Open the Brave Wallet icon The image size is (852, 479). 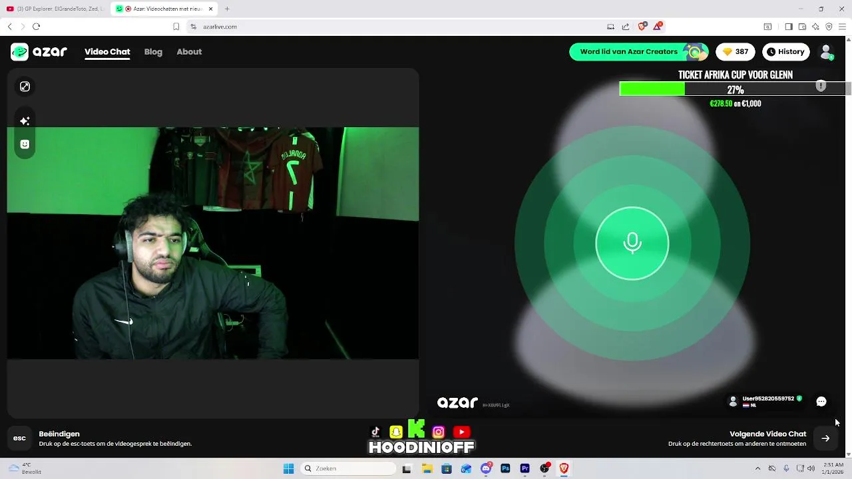[802, 27]
